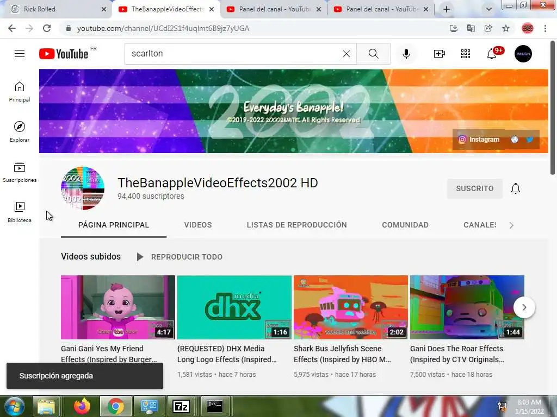Open the DHX Media logo video thumbnail
Image resolution: width=557 pixels, height=417 pixels.
(234, 307)
